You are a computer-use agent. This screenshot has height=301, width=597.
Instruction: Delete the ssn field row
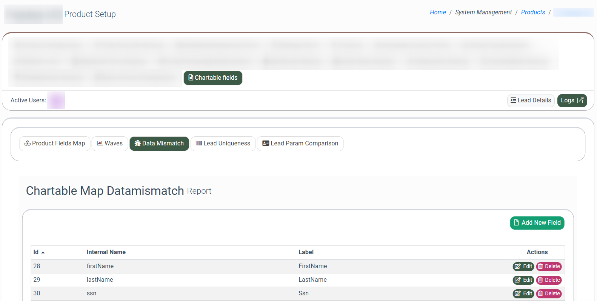pyautogui.click(x=549, y=294)
